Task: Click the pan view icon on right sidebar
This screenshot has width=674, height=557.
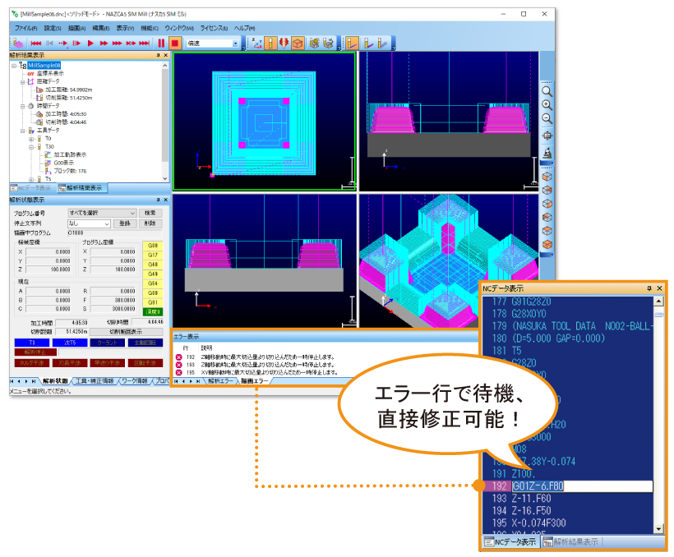Action: click(x=547, y=136)
